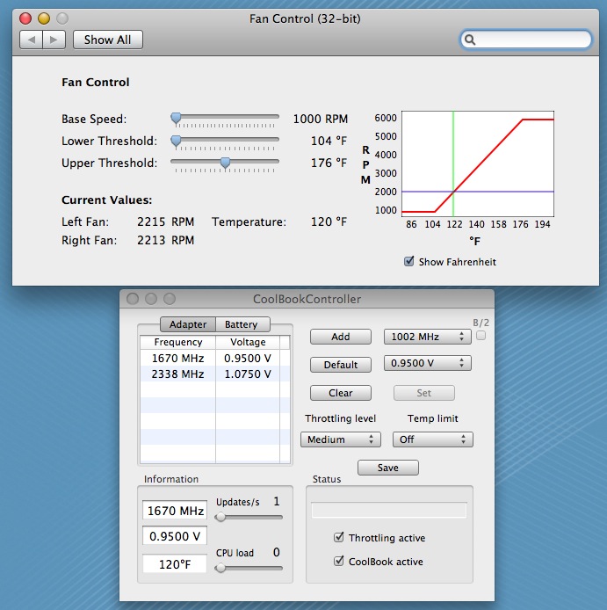Uncheck the Show Fahrenheit checkbox
The height and width of the screenshot is (610, 607).
point(408,261)
